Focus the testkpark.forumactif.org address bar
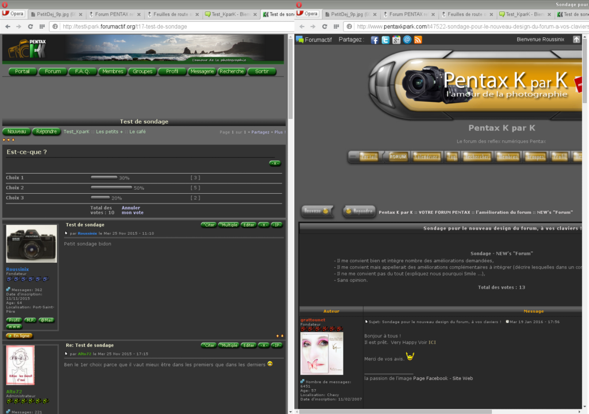589x414 pixels. coord(171,26)
